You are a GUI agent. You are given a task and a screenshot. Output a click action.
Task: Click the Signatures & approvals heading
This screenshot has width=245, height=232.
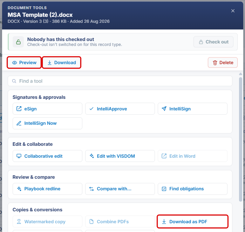point(39,97)
